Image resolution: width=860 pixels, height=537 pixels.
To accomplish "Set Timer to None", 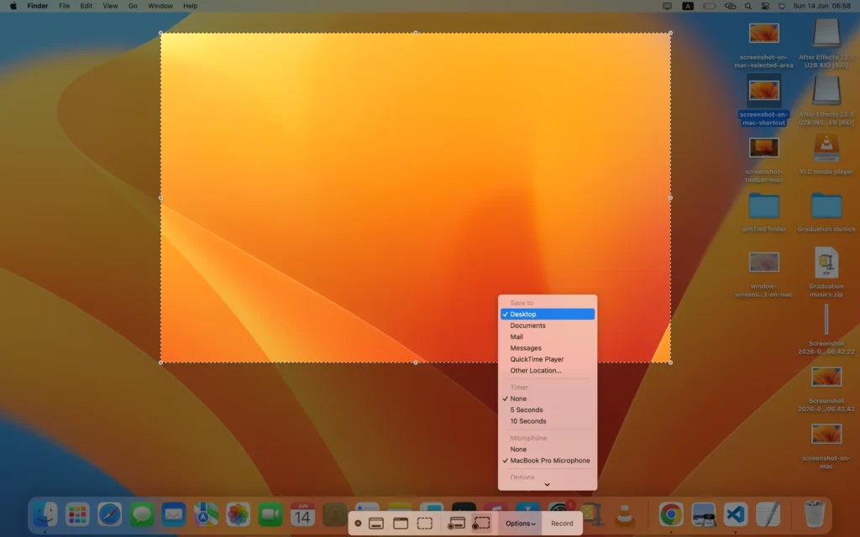I will 548,399.
